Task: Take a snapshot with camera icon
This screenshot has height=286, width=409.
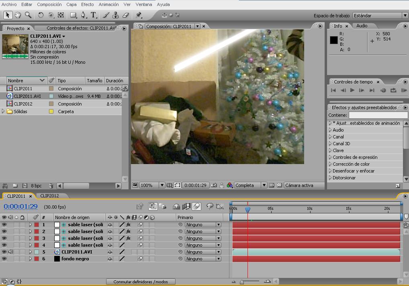Action: [x=214, y=185]
